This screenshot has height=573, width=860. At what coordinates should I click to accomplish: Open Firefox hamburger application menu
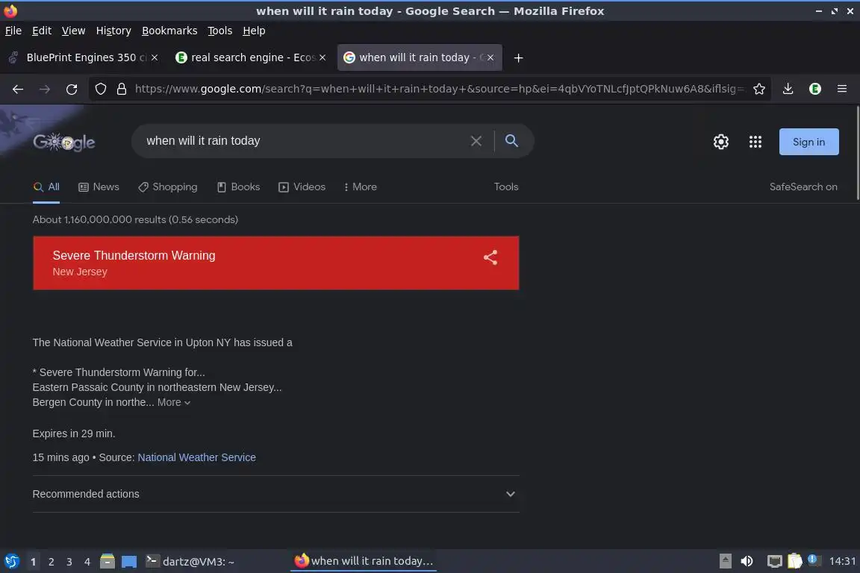842,89
